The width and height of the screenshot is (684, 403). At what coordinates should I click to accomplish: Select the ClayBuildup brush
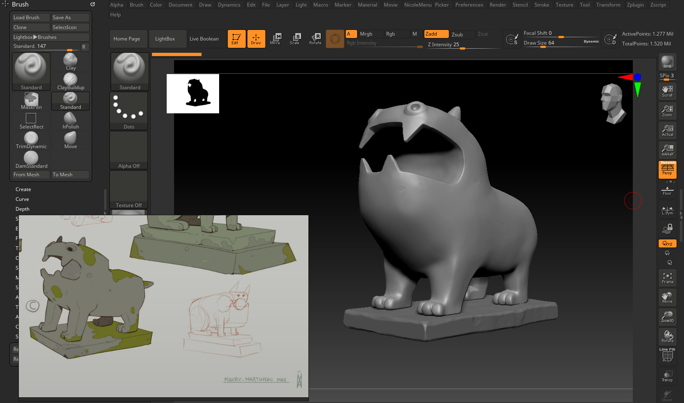(70, 81)
